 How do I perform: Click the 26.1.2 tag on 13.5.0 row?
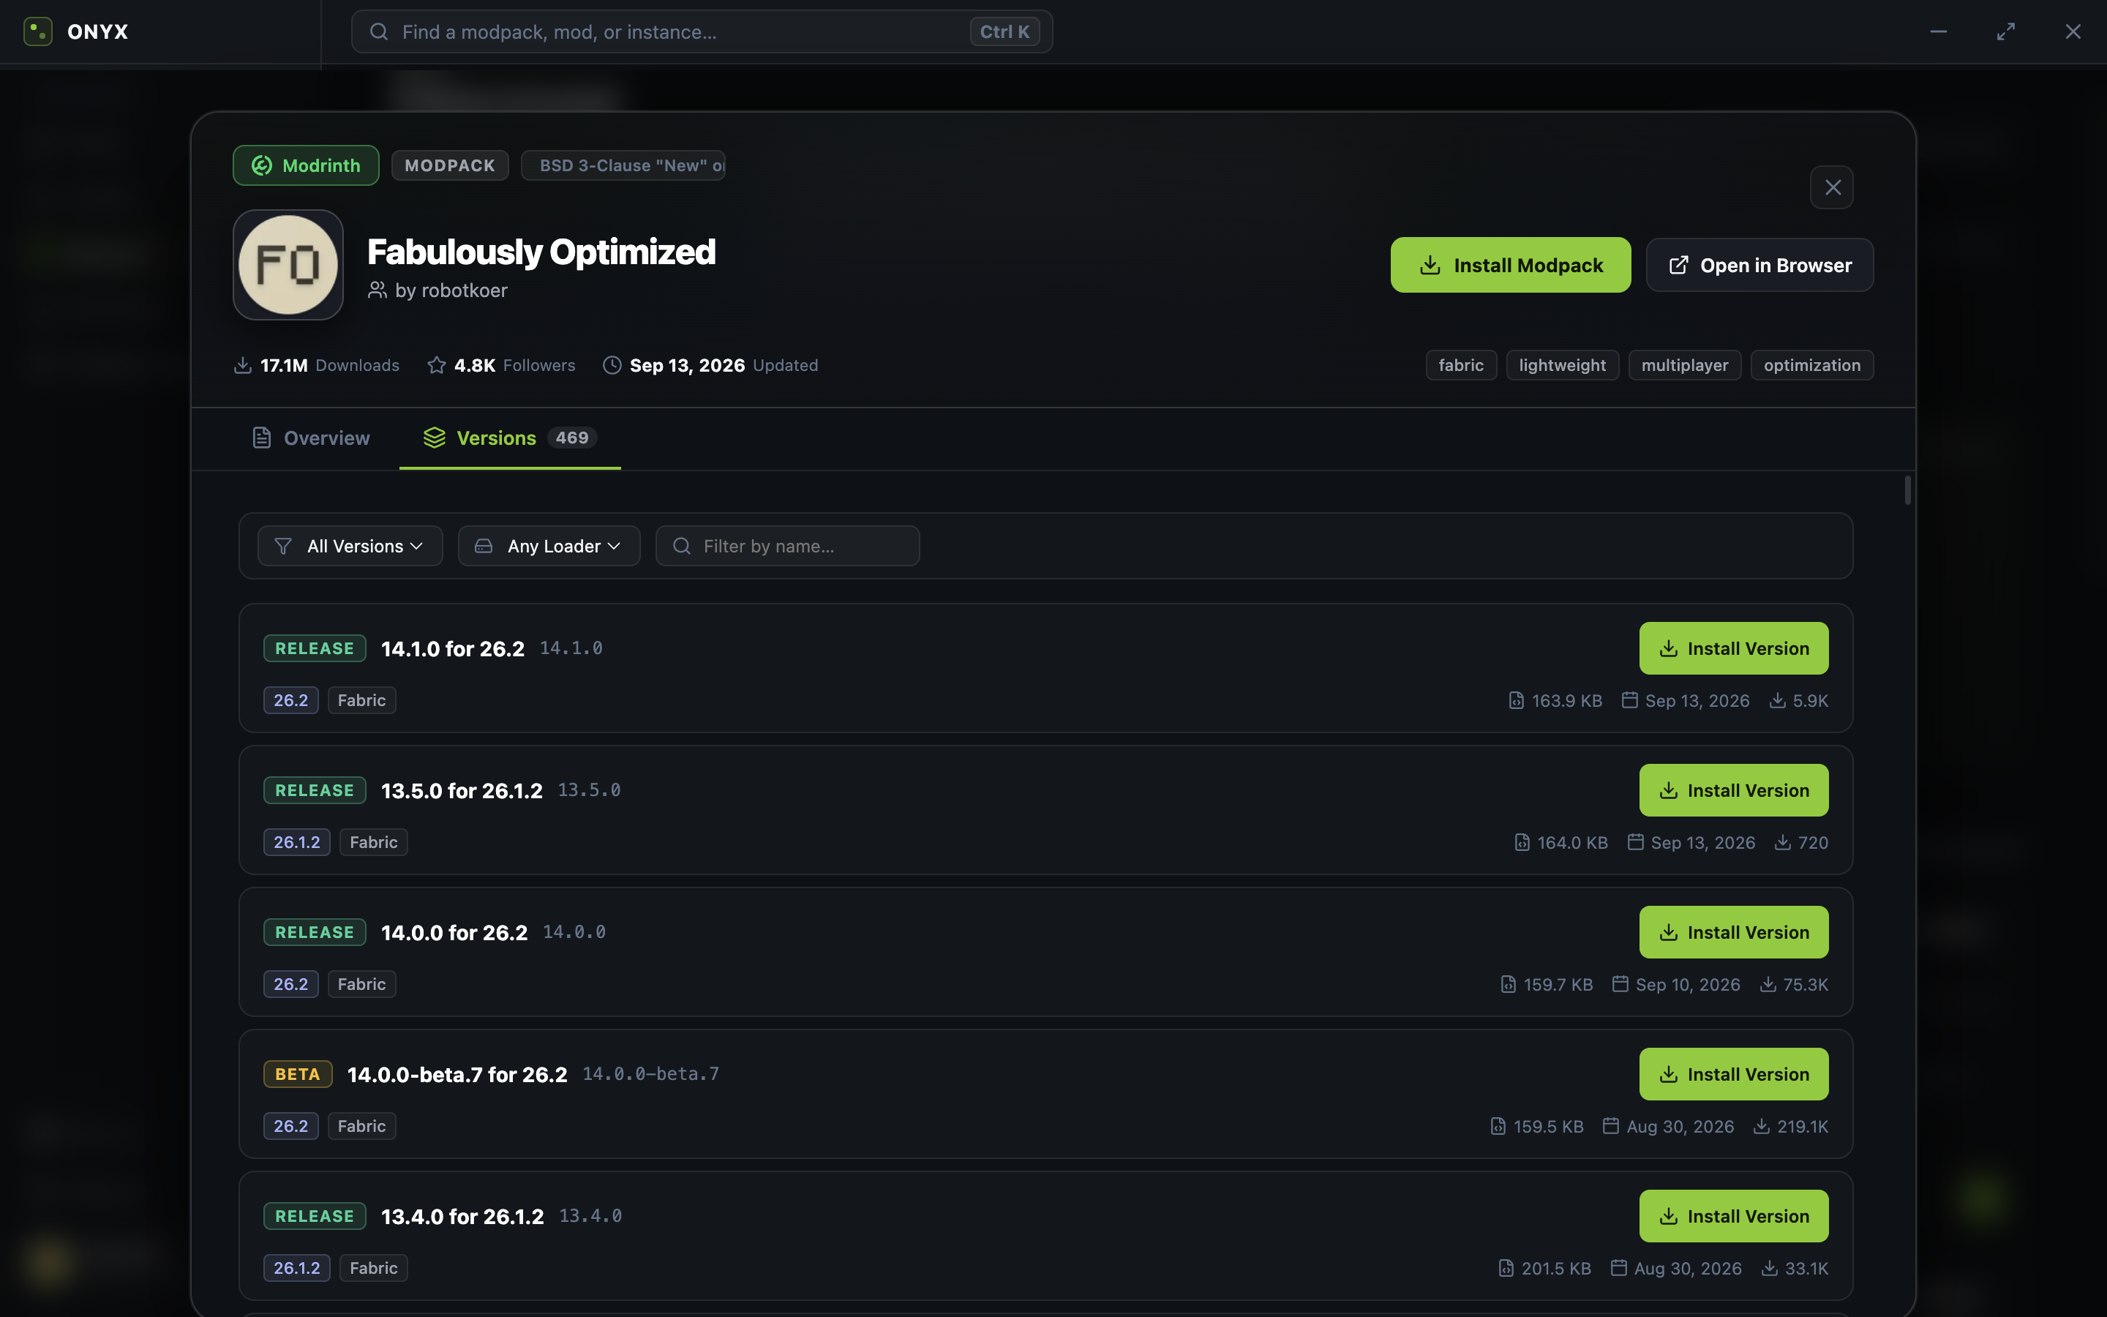tap(297, 842)
